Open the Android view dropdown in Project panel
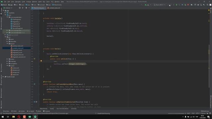Viewport: 212px width, 119px height. pyautogui.click(x=8, y=8)
